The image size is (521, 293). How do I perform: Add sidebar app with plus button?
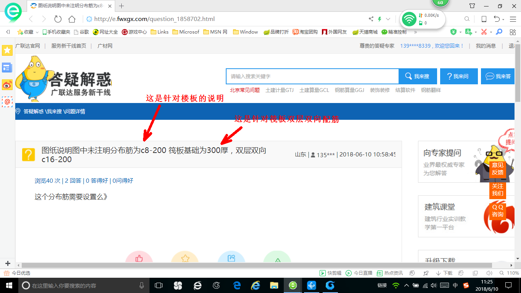pos(8,264)
